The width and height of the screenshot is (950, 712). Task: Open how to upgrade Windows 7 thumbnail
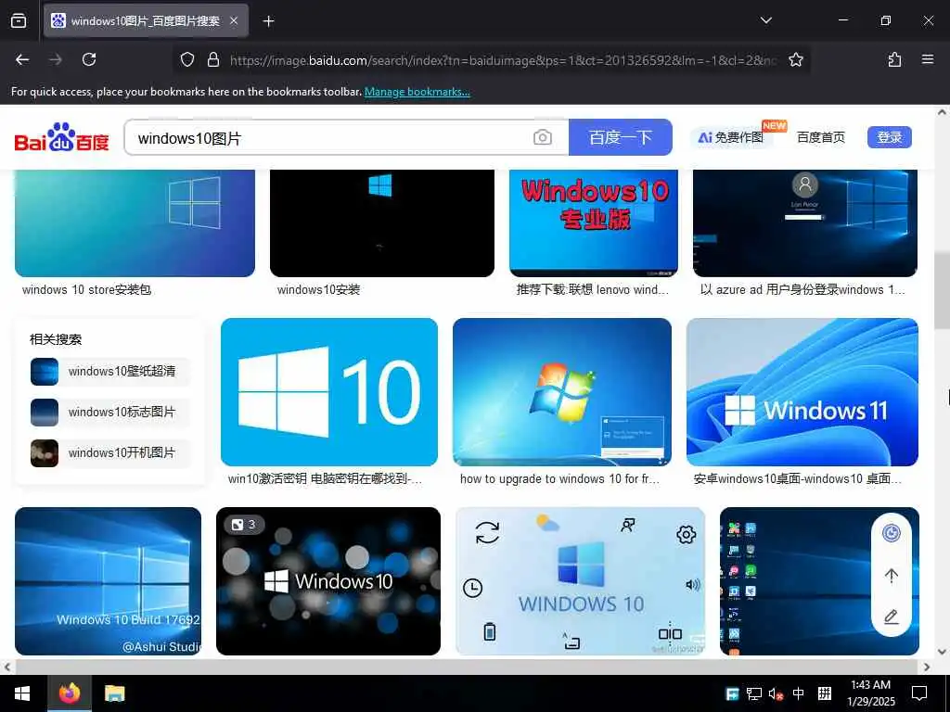pyautogui.click(x=561, y=392)
